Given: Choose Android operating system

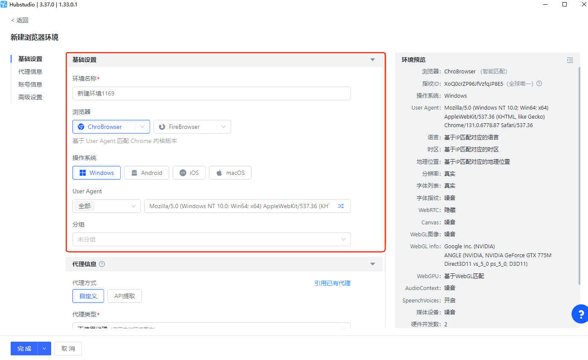Looking at the screenshot, I should click(147, 173).
